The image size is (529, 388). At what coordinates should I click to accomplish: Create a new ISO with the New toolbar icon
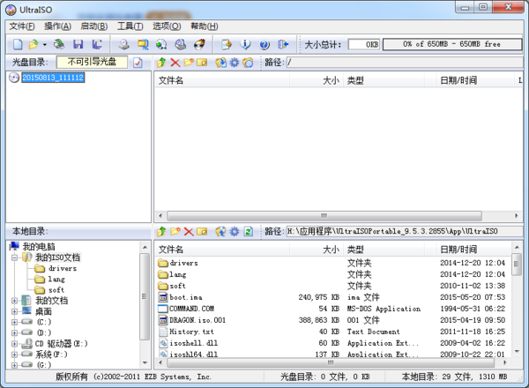pos(18,44)
